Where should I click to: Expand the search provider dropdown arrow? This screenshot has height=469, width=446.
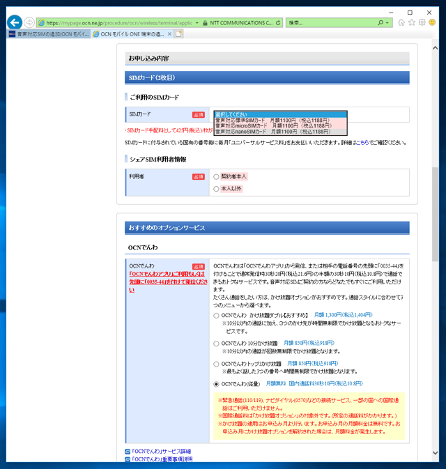click(x=387, y=23)
